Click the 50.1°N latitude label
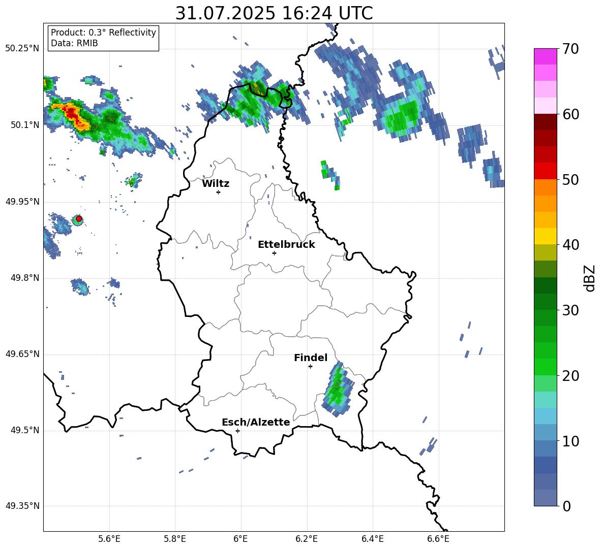This screenshot has height=549, width=602. coord(25,125)
